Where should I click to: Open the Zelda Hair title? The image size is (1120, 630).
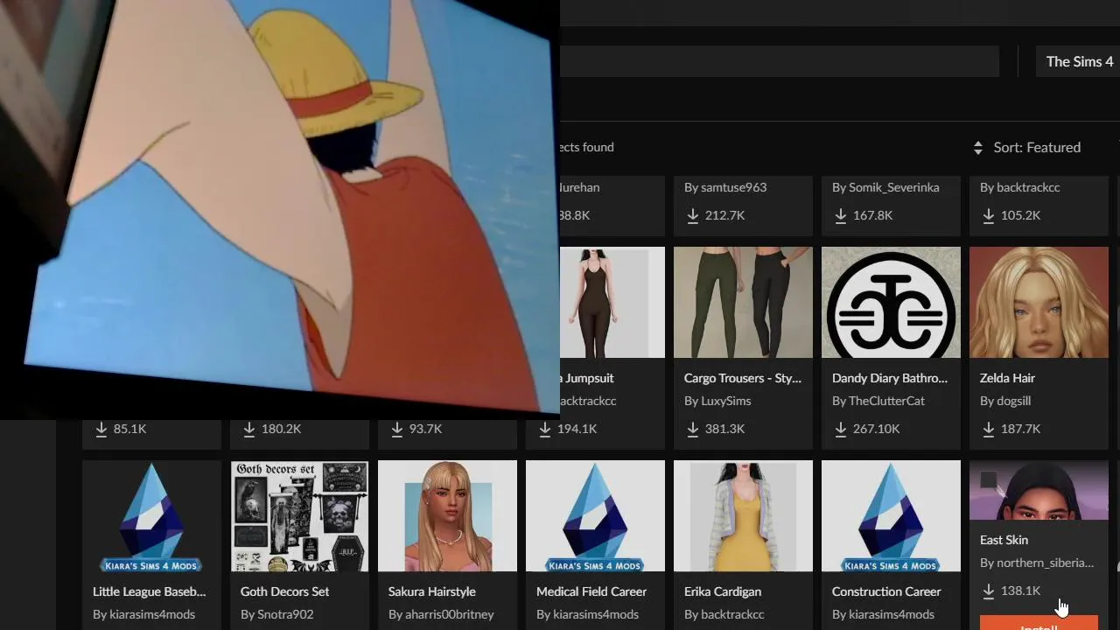point(1007,378)
